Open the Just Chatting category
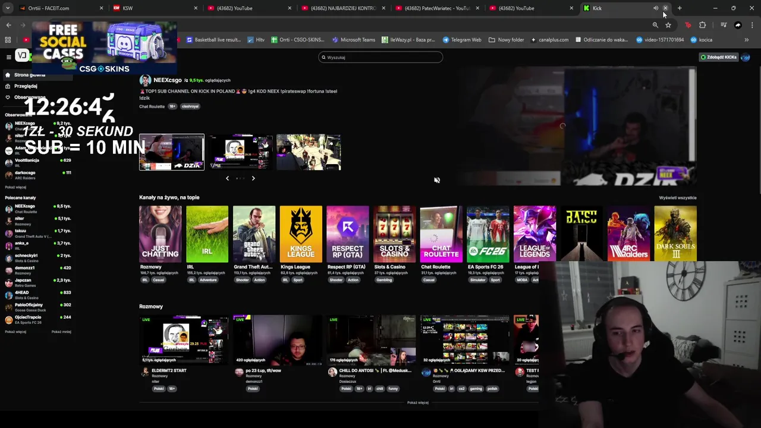761x428 pixels. click(160, 234)
